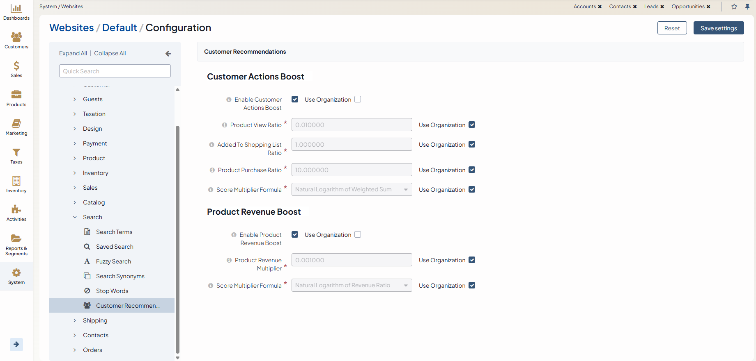Open the Activities puzzle icon

tap(16, 209)
